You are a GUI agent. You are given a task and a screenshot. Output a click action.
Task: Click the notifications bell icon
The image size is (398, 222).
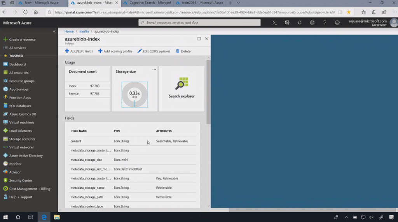coord(300,23)
